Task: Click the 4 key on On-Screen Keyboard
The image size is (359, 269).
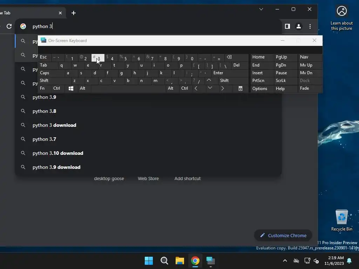Action: tap(111, 58)
